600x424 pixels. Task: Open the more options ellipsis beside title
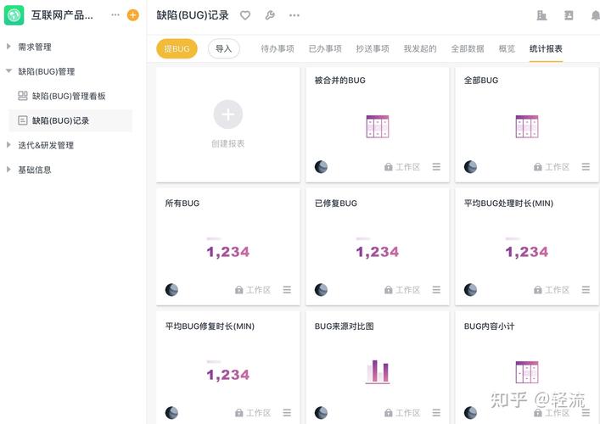click(294, 15)
